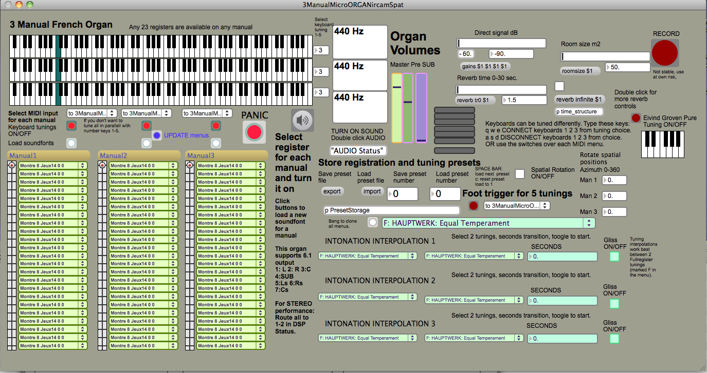
Task: Expand the Foot trigger 3ManualMicroO... device dropdown
Action: point(517,206)
